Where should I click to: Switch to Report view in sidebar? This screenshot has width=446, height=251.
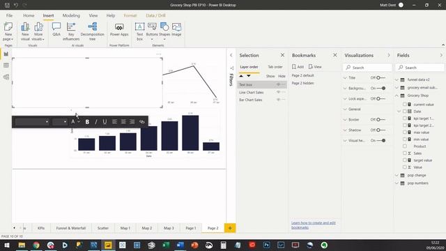[x=6, y=54]
